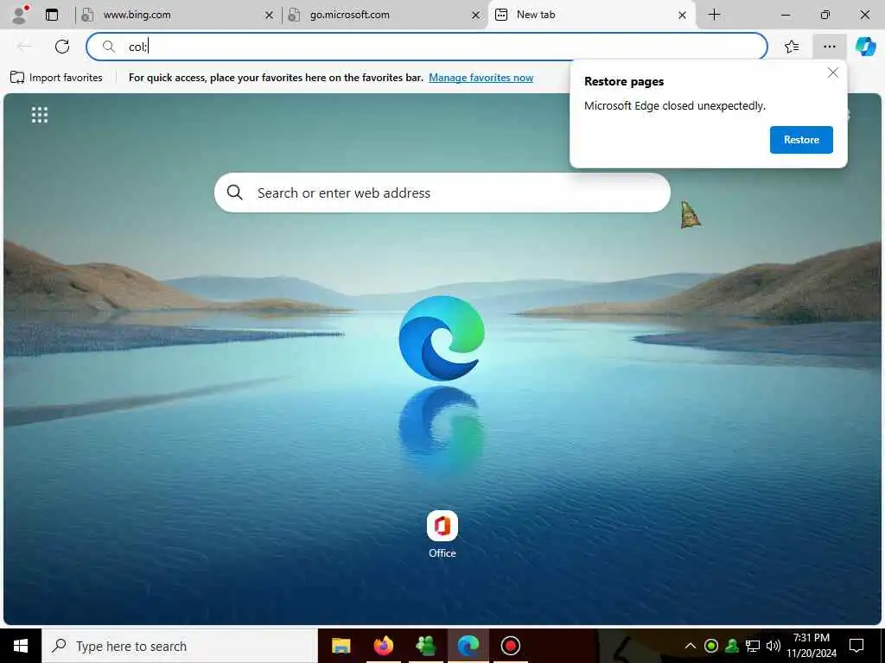This screenshot has height=663, width=885.
Task: Open the clock showing 7:31 PM
Action: 812,646
